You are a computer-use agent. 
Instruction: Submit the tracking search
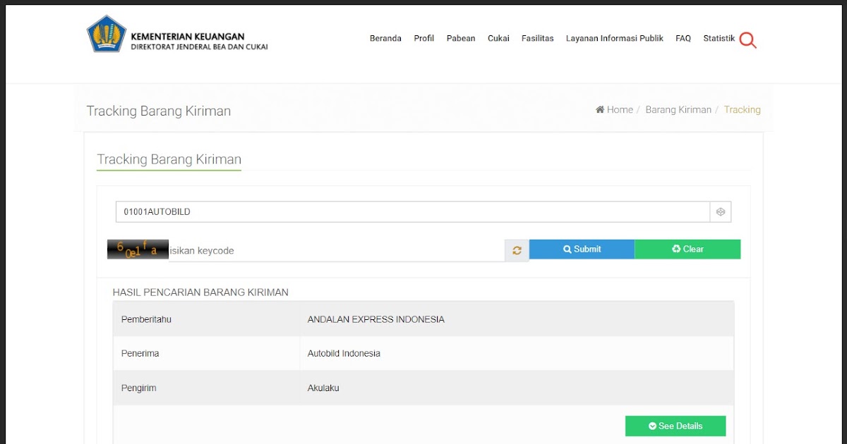tap(582, 249)
